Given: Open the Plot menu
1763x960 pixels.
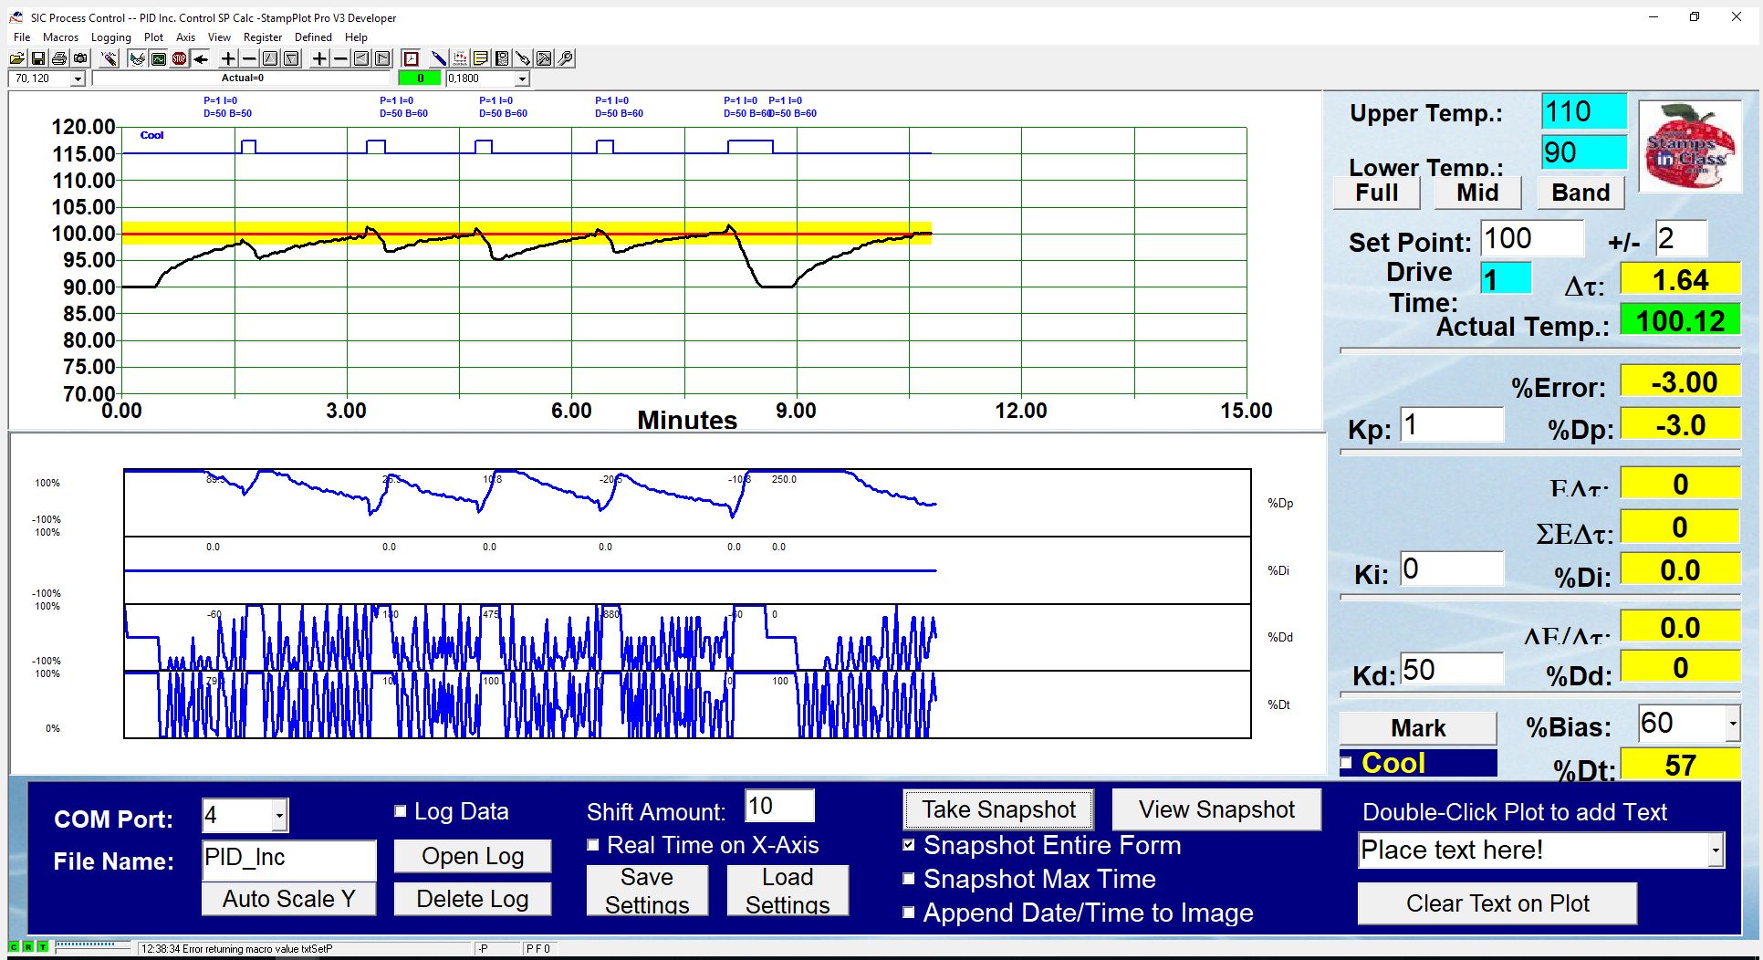Looking at the screenshot, I should click(x=153, y=37).
